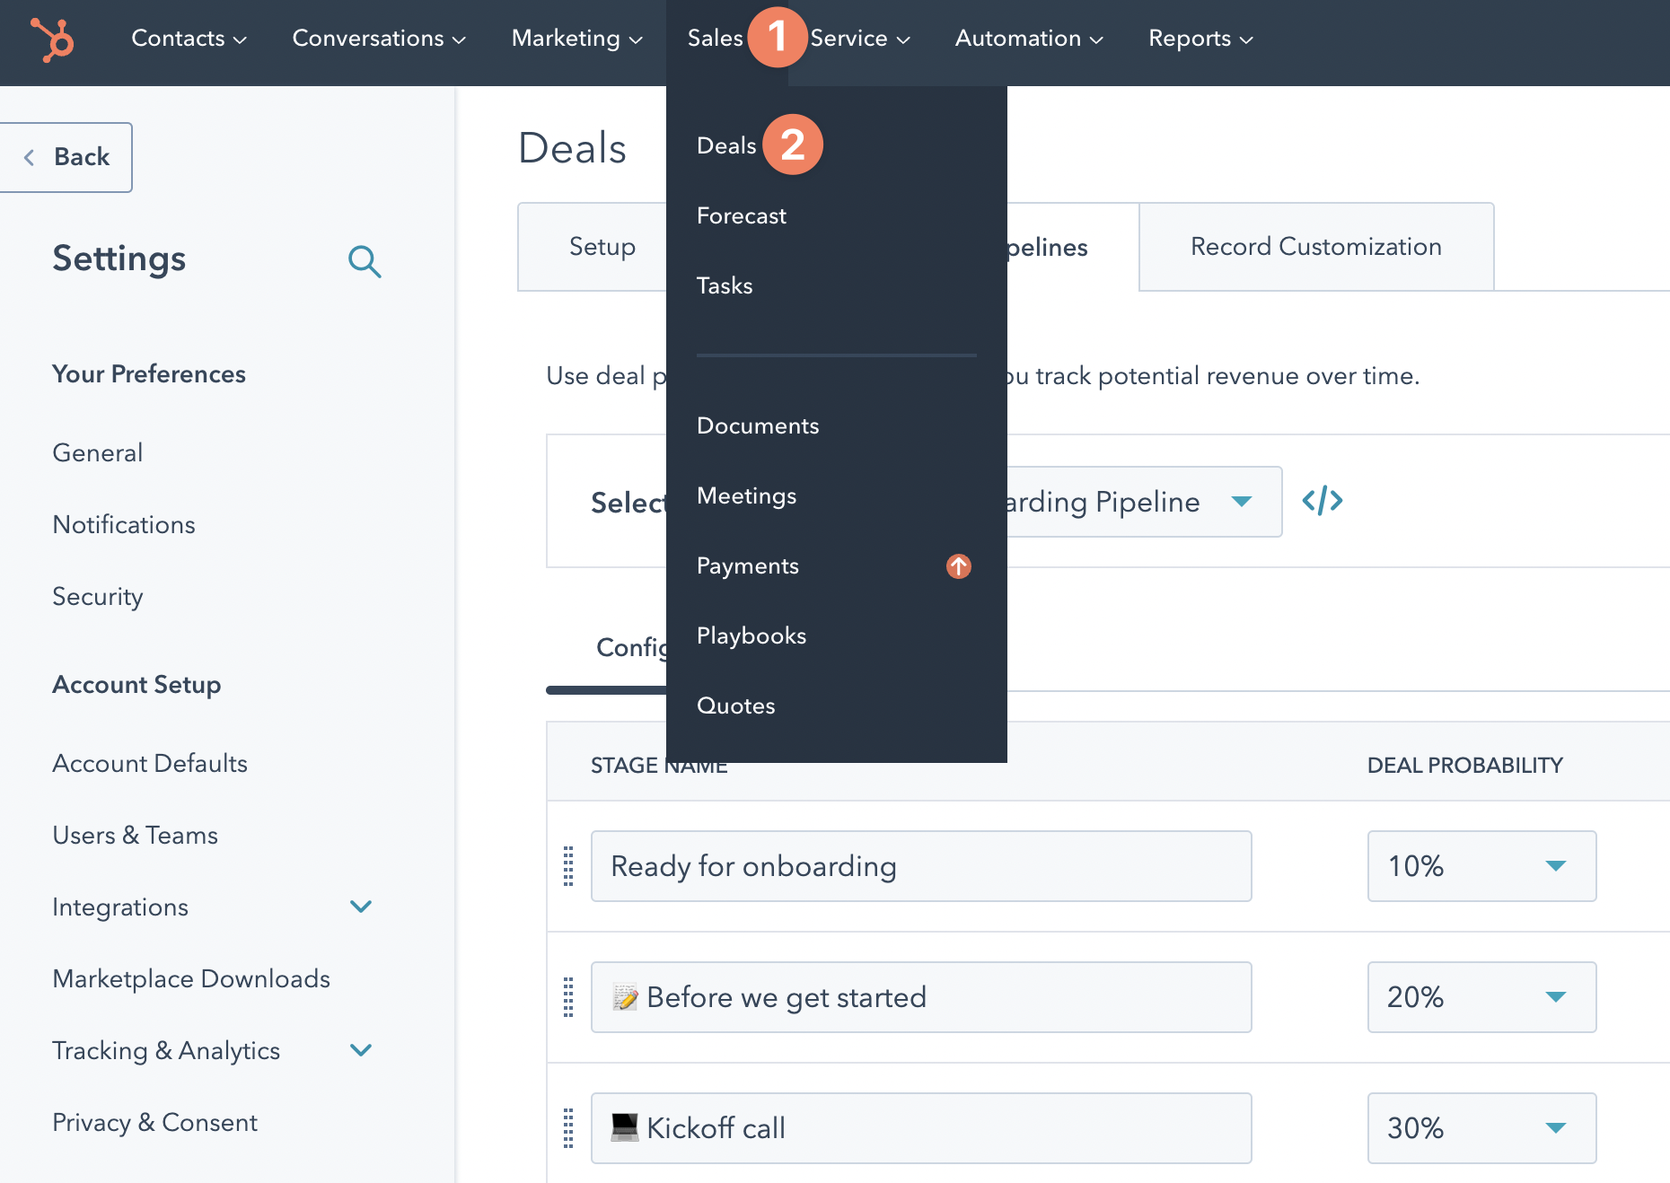Click the Settings search magnifier icon

365,261
